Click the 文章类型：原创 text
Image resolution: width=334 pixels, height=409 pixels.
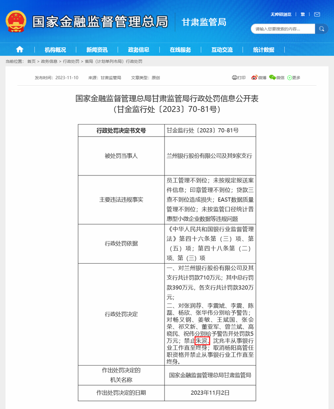coord(145,78)
